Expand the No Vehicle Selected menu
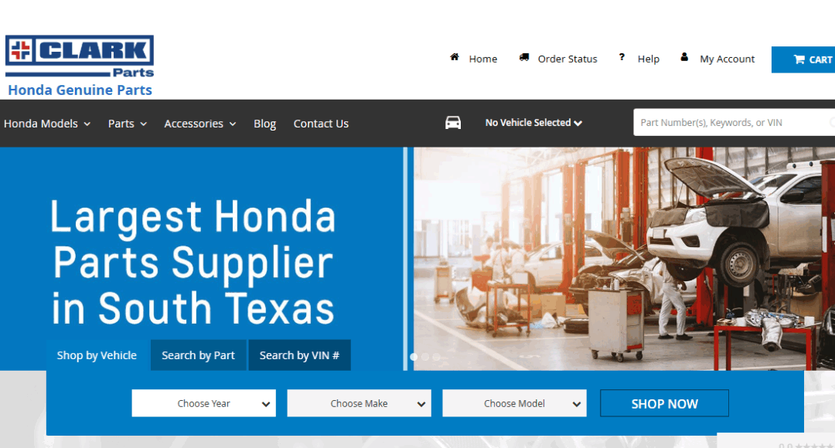The height and width of the screenshot is (448, 835). point(533,123)
